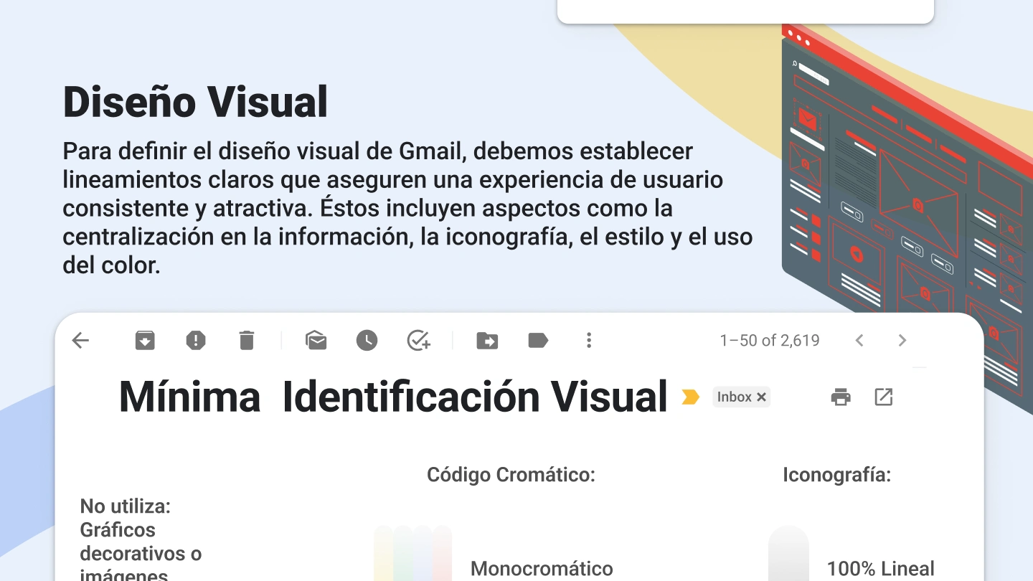Open the three-dot More options menu
The height and width of the screenshot is (581, 1033).
pos(589,341)
